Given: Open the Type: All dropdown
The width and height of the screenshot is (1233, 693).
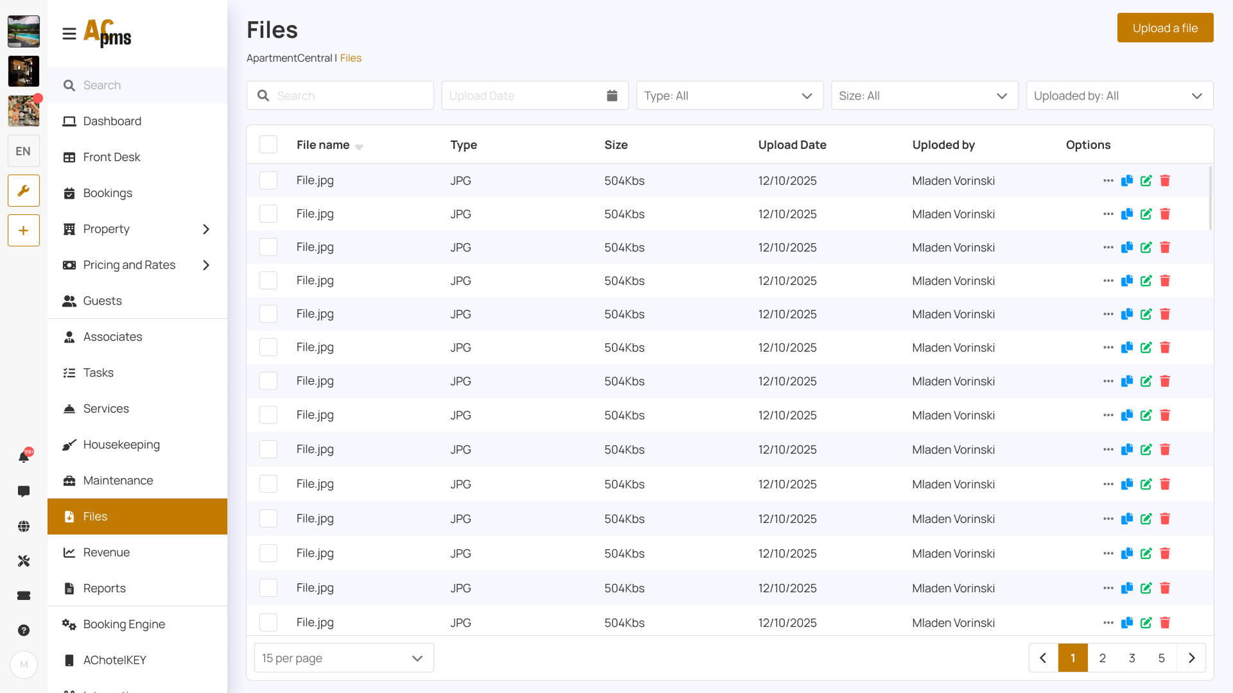Looking at the screenshot, I should tap(730, 96).
